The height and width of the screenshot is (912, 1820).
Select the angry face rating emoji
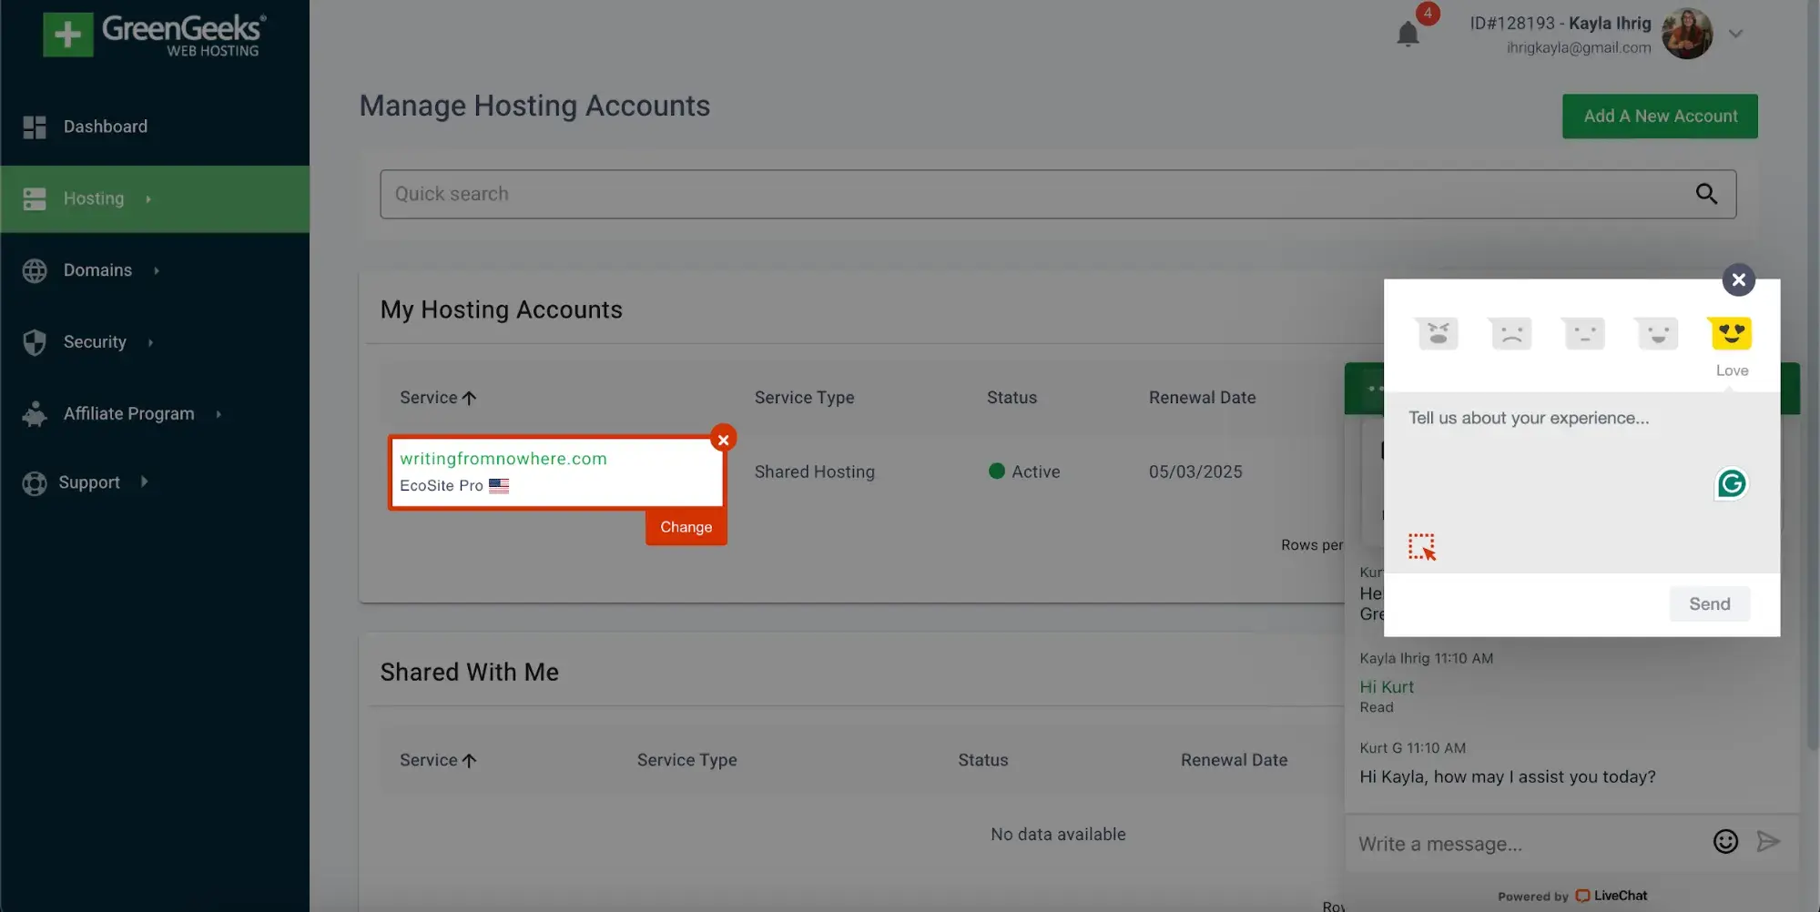1438,334
